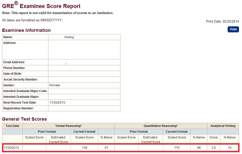Click Verbal Current Format 'Scaled Score' subheader
Image resolution: width=242 pixels, height=154 pixels.
click(x=84, y=137)
